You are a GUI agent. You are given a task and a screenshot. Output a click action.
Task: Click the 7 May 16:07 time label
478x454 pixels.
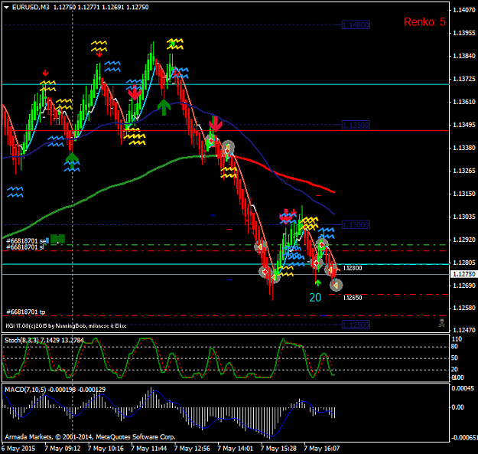(322, 449)
